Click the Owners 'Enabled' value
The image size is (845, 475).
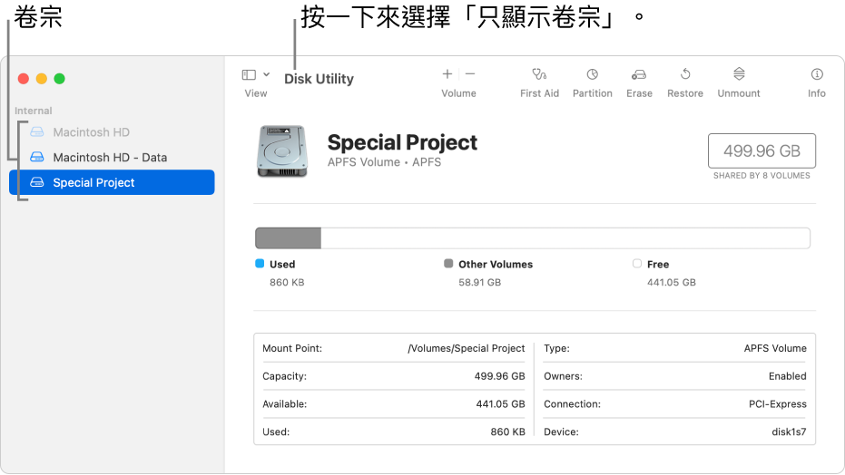tap(787, 376)
